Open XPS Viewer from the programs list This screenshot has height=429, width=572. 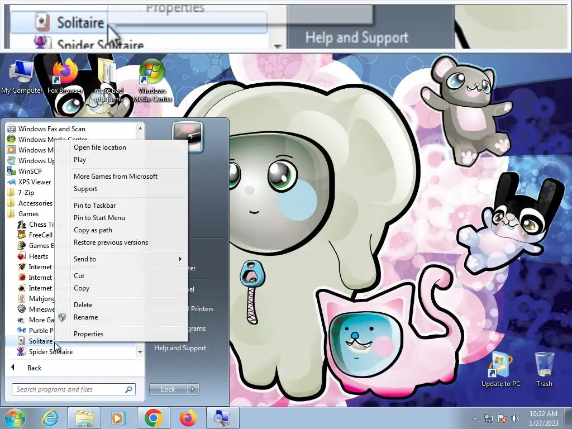point(30,182)
